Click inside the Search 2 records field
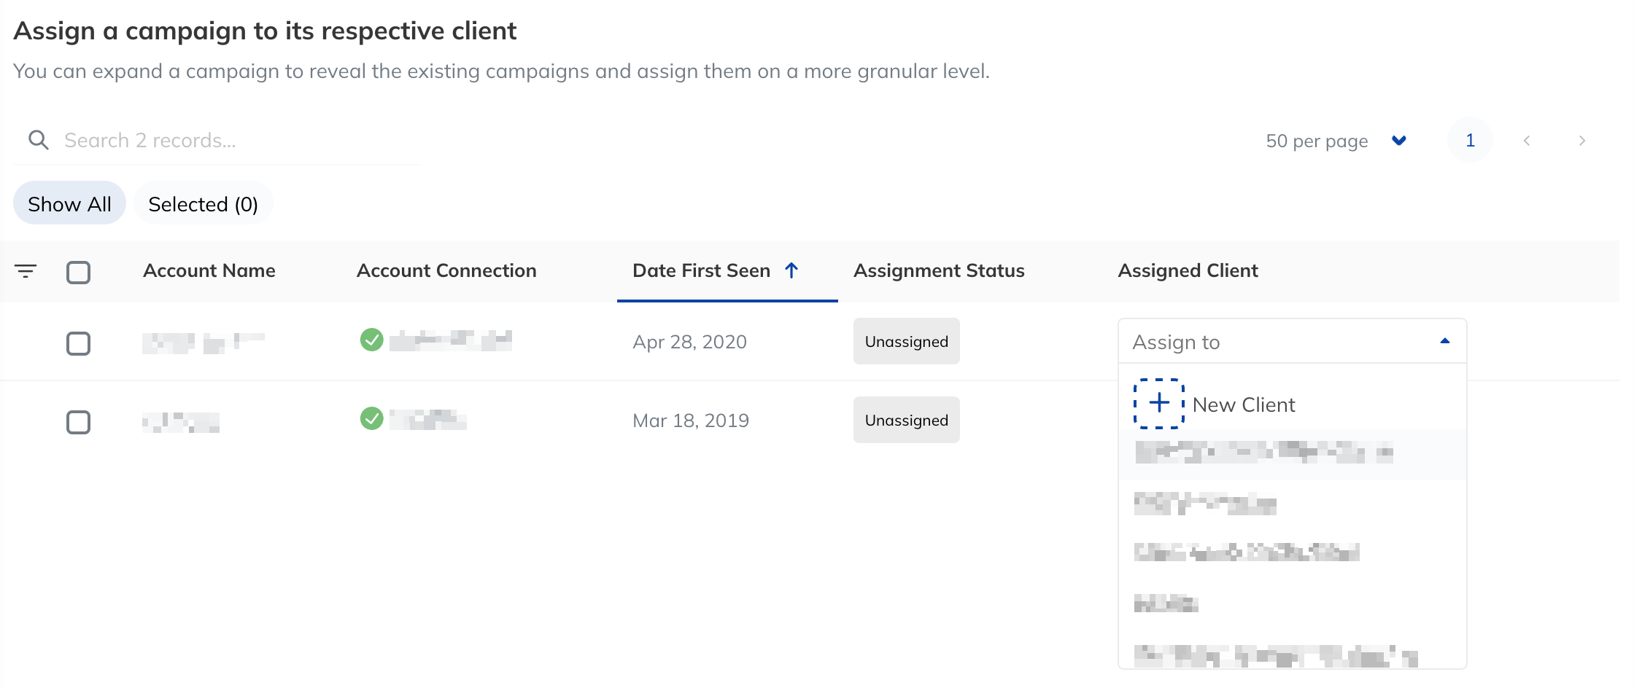Viewport: 1634px width, 688px height. coord(219,139)
